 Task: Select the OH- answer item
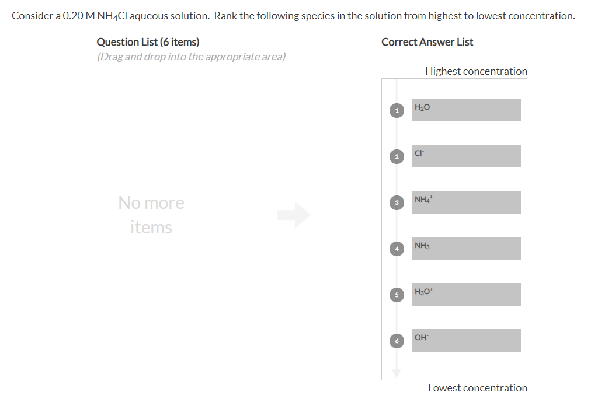[x=465, y=340]
